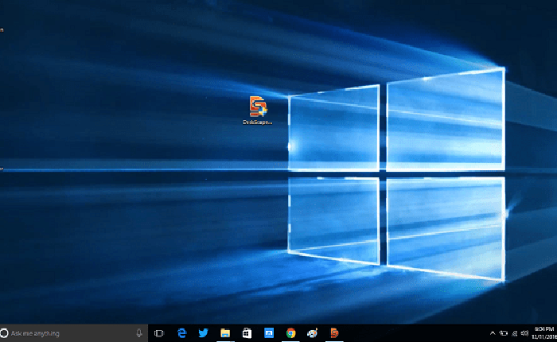Open the blue app icon beside Store
This screenshot has width=557, height=342.
(x=269, y=333)
